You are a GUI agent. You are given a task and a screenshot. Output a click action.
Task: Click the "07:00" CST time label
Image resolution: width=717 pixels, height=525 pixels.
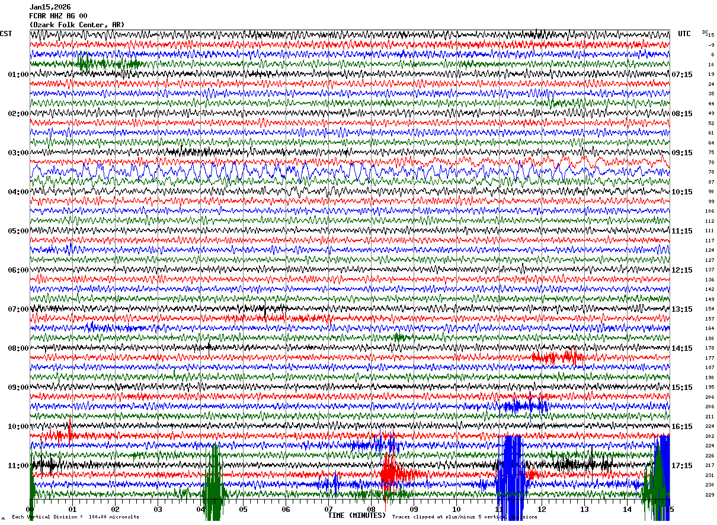coord(18,309)
